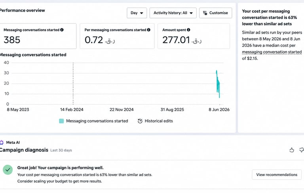The image size is (304, 193).
Task: Toggle the teal Messaging conversations started legend swatch
Action: 61,121
